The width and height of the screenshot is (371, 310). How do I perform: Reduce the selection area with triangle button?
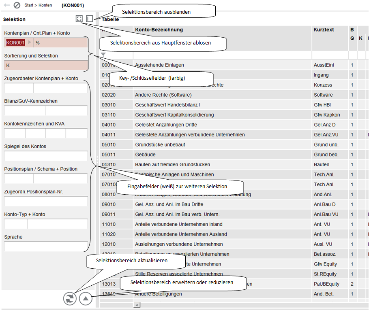pos(86,299)
